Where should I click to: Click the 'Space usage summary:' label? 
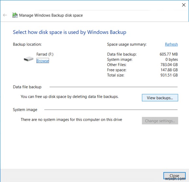tap(127, 44)
